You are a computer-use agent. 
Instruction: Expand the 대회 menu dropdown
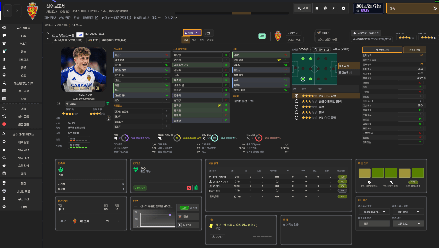(x=156, y=18)
